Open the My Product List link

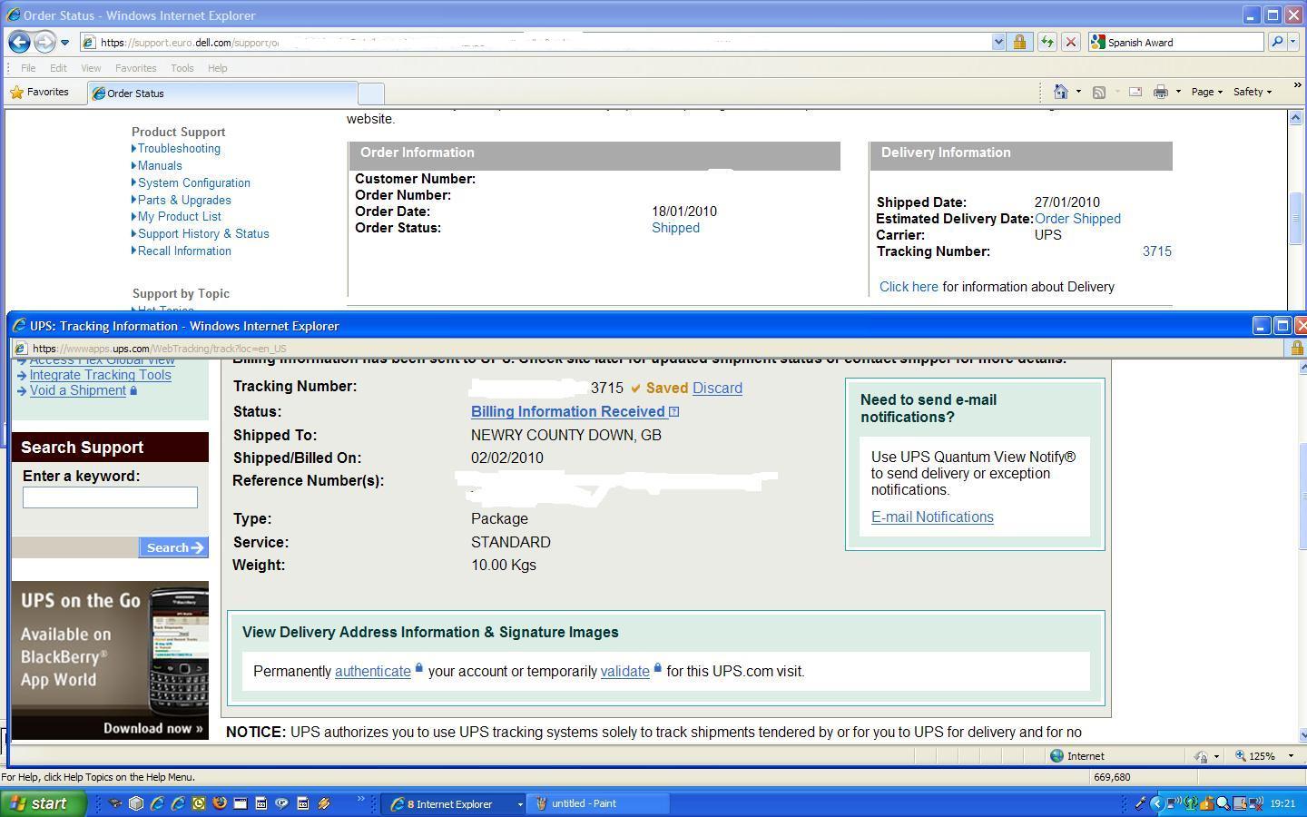(180, 217)
